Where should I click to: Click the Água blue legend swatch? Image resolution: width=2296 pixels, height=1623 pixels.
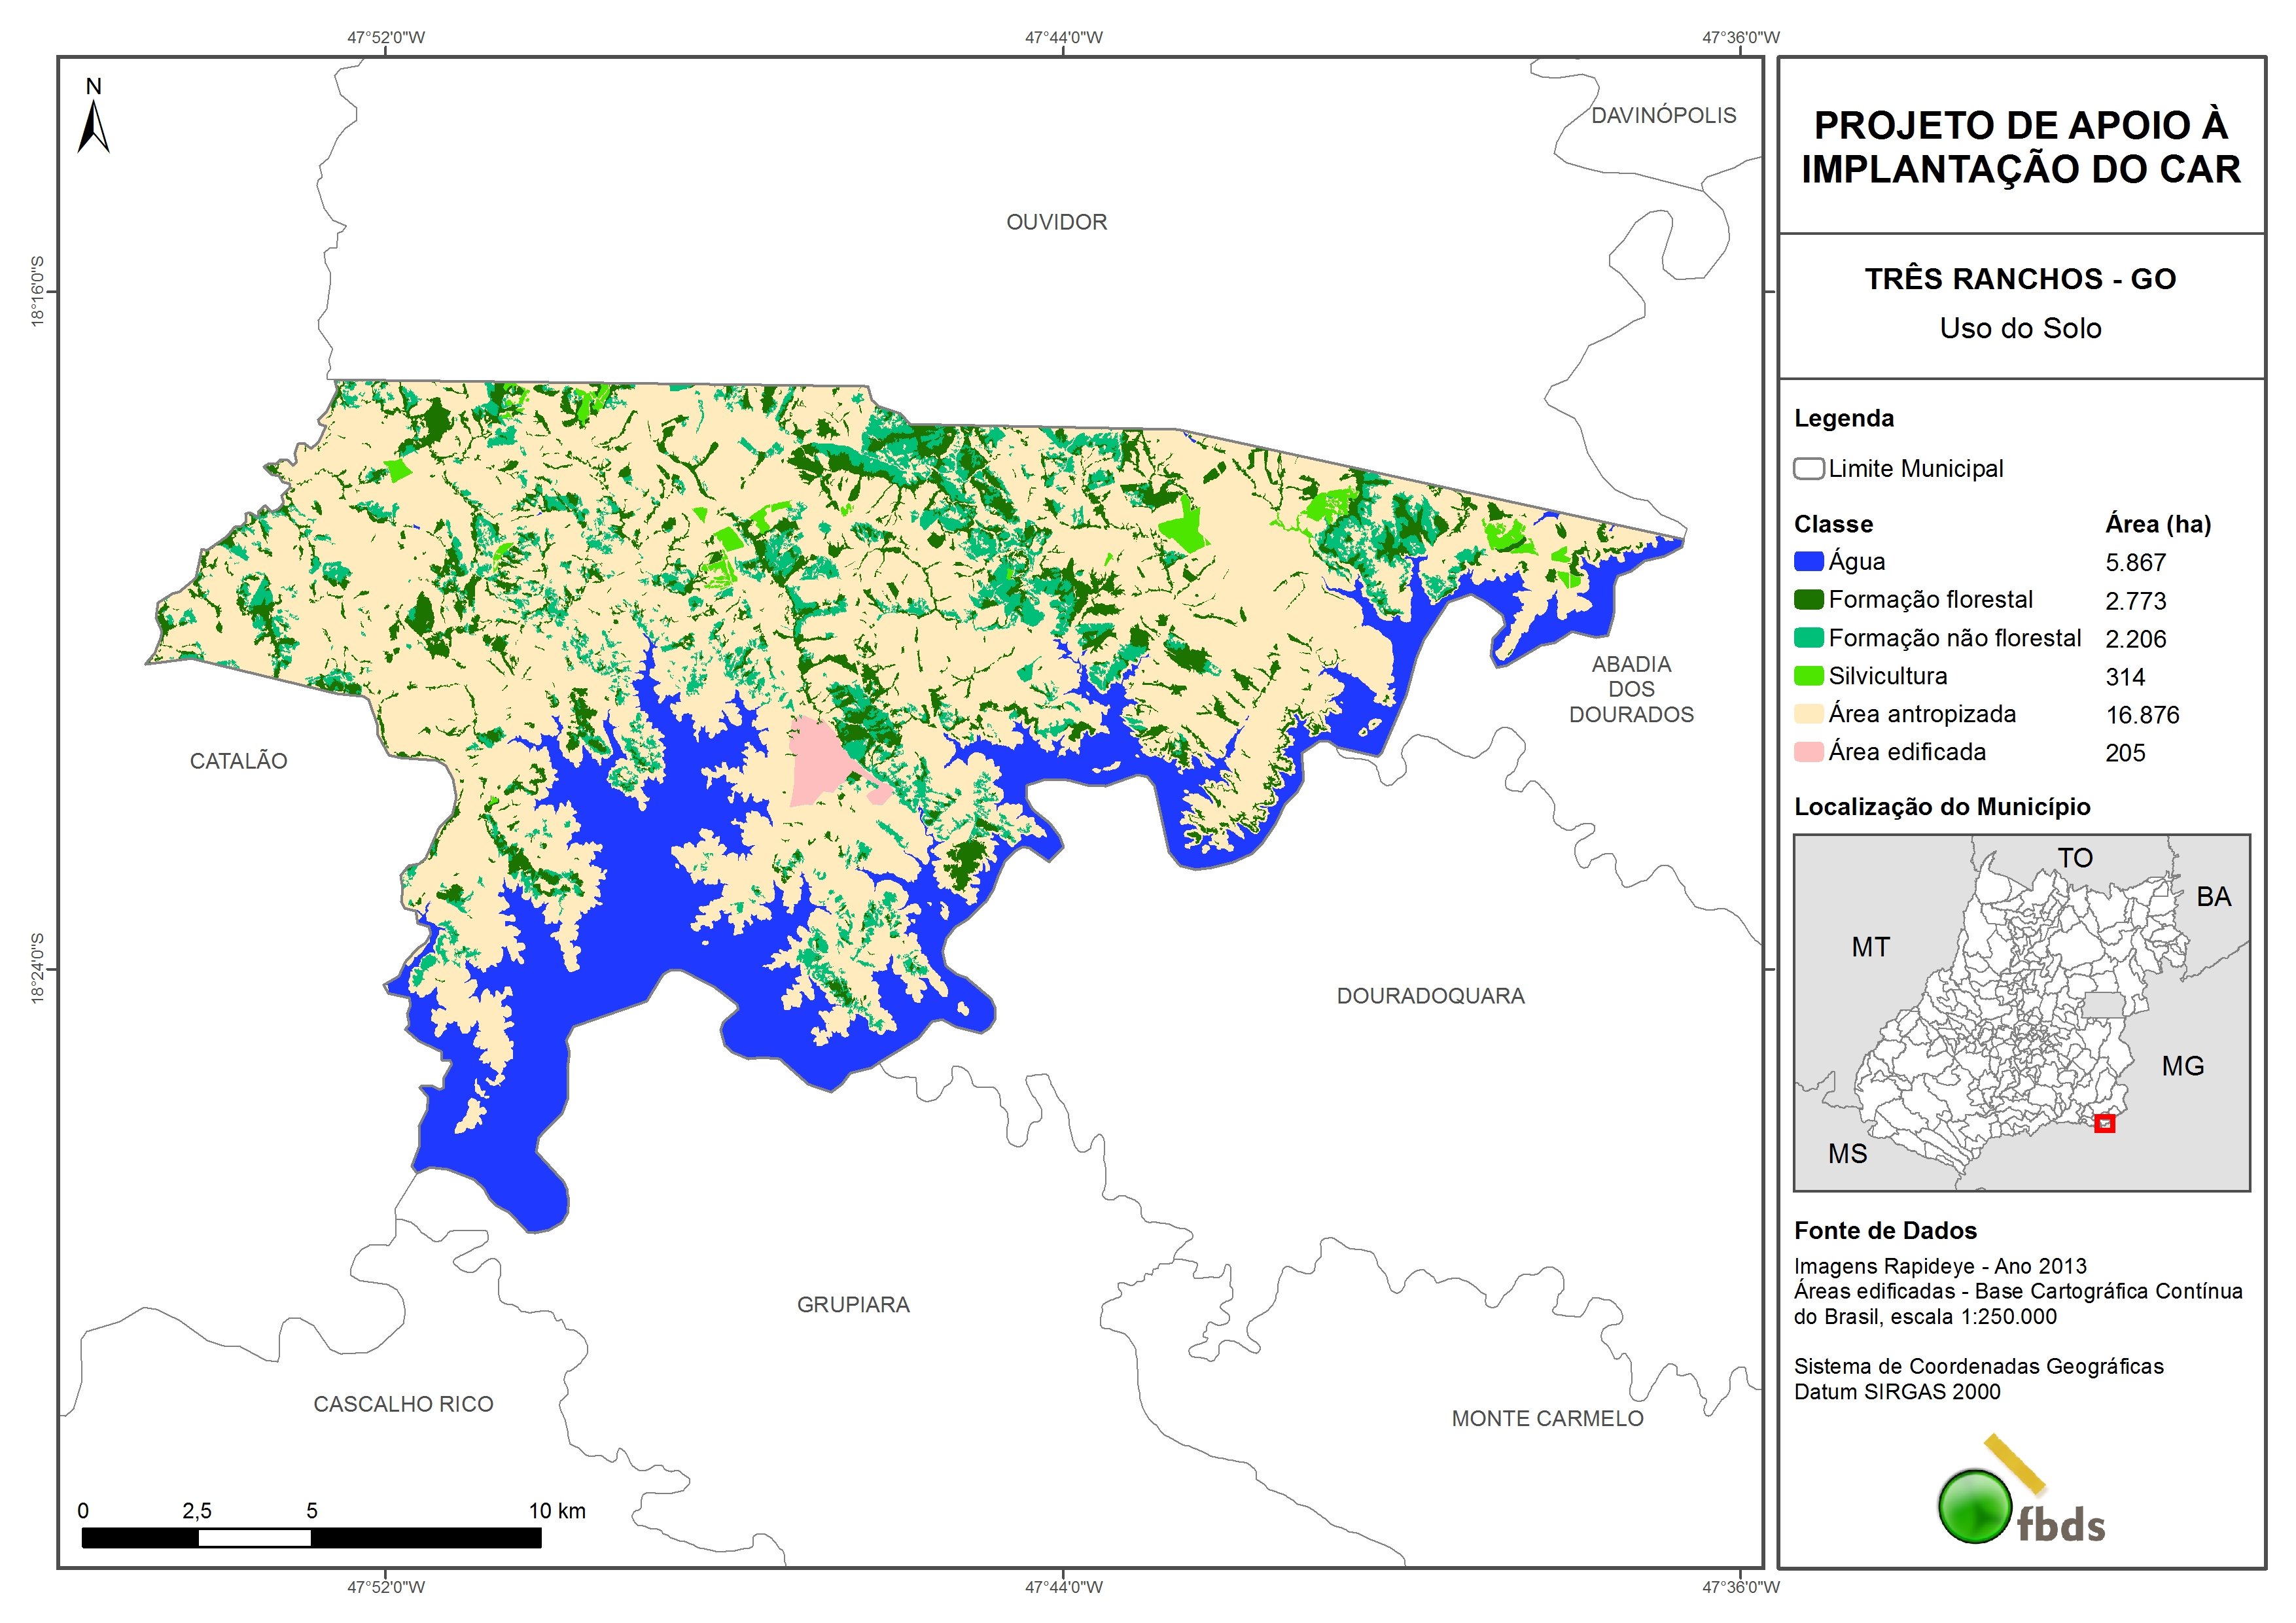[x=1808, y=561]
